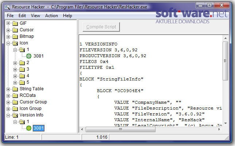Click the horizontal scroll left arrow
This screenshot has width=235, height=146.
point(82,129)
